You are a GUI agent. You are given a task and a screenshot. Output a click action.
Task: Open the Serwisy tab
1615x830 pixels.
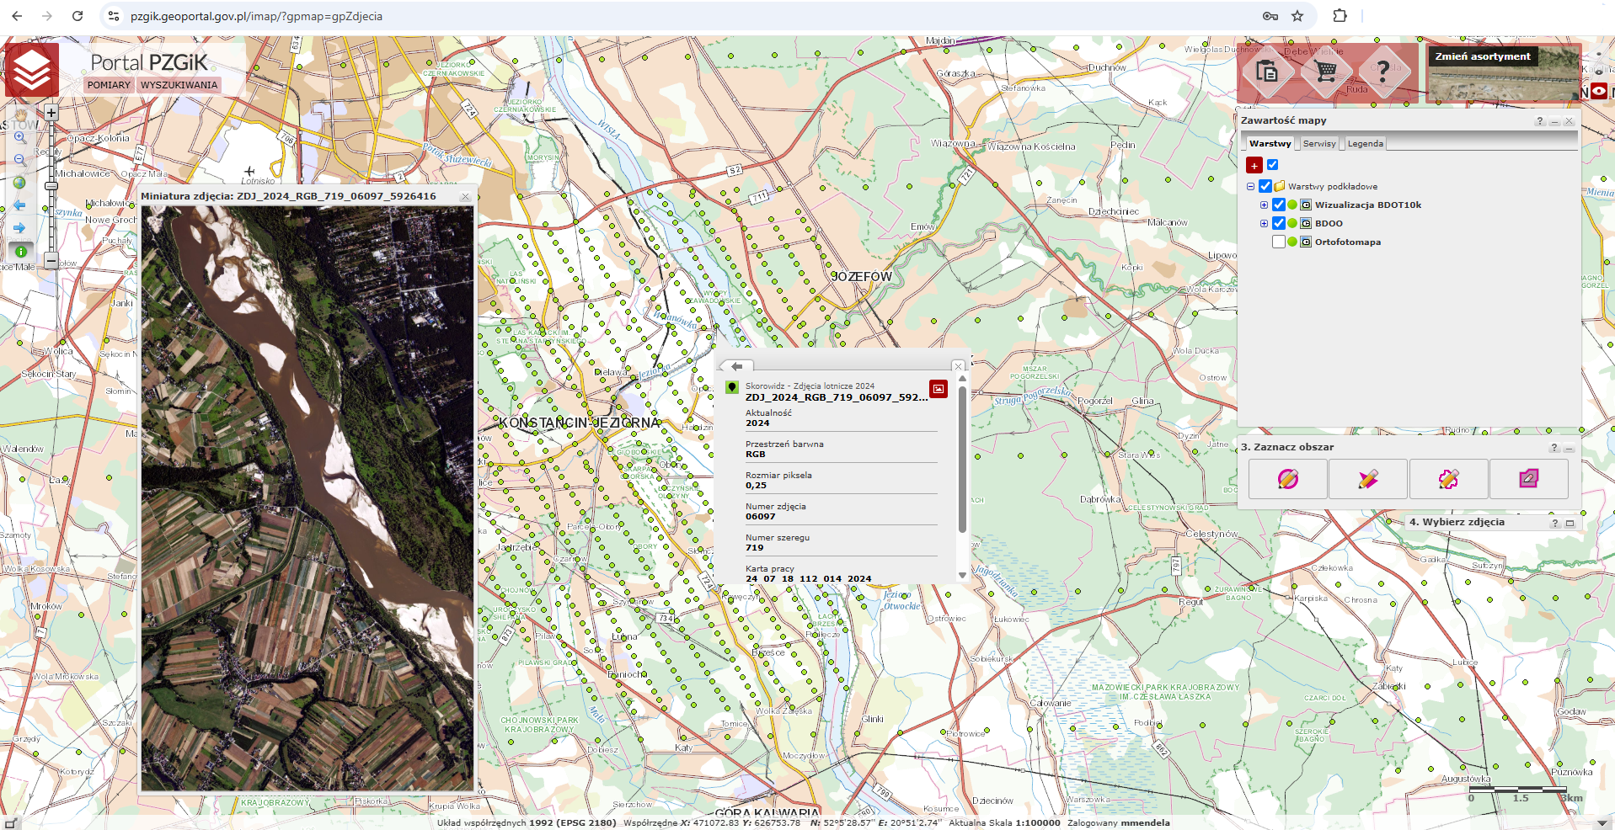click(x=1319, y=143)
